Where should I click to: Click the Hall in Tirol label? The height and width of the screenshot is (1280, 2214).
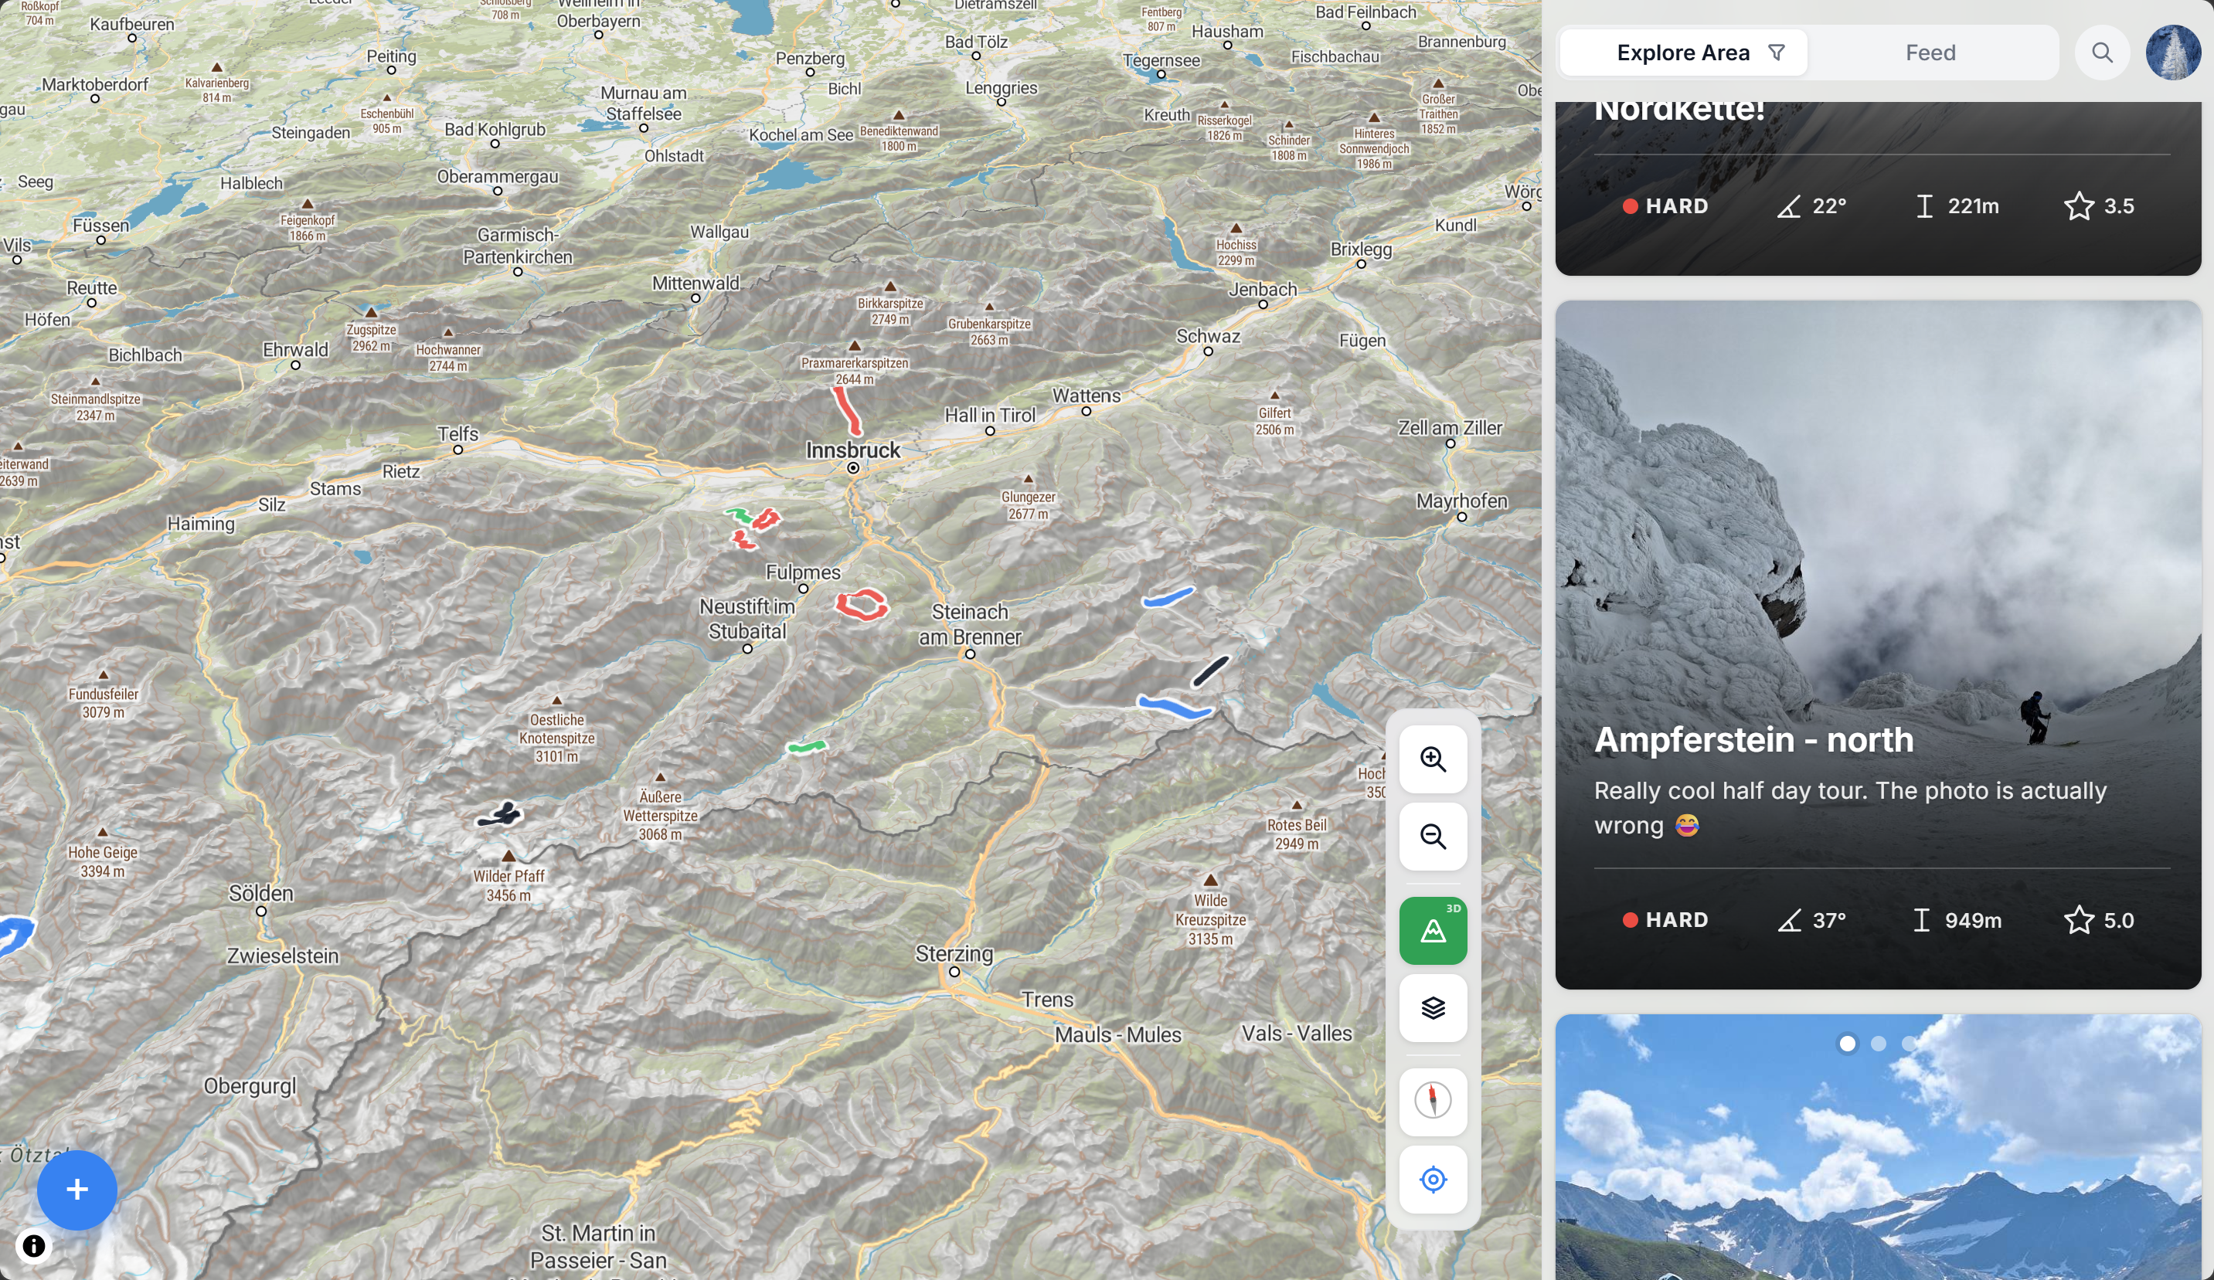(990, 415)
